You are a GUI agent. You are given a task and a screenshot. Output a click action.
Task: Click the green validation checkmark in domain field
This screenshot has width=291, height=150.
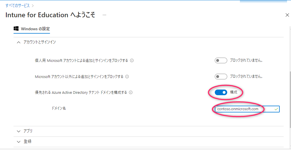click(x=276, y=109)
